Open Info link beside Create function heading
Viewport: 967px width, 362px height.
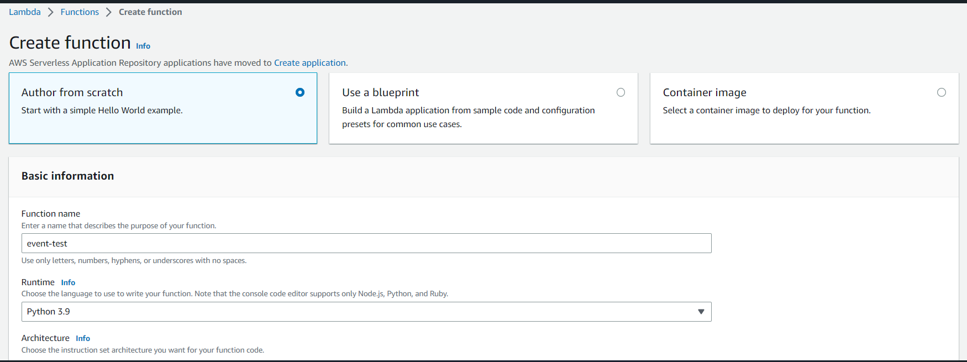click(143, 46)
